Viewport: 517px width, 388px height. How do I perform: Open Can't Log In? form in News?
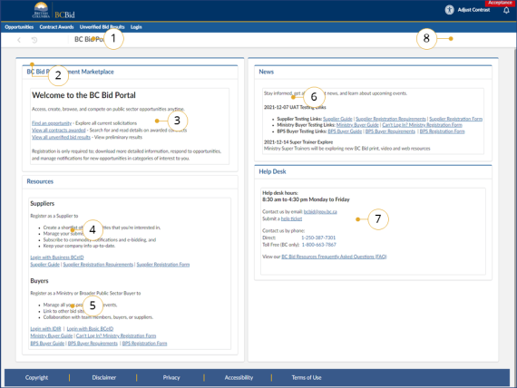pyautogui.click(x=422, y=125)
